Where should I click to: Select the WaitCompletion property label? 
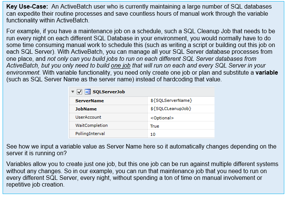pyautogui.click(x=91, y=125)
